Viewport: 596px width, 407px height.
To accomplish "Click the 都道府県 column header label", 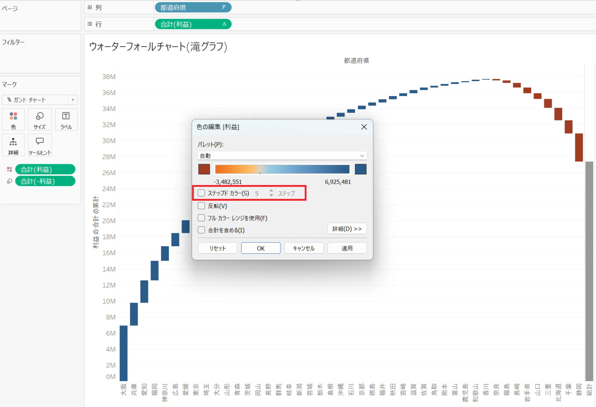I will (x=356, y=60).
